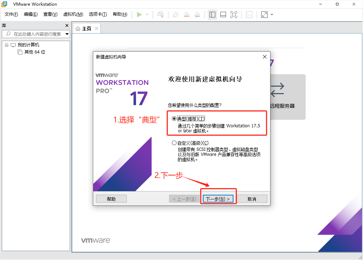
Task: Click the revert to snapshot icon
Action: pos(186,15)
